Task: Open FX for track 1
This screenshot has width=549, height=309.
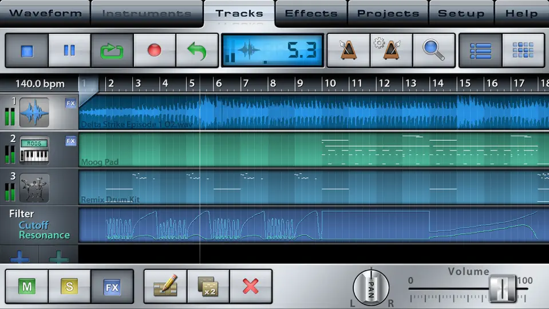Action: coord(71,103)
